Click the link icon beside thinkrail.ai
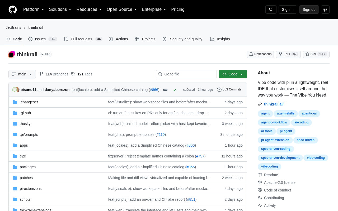This screenshot has height=211, width=338. [x=260, y=104]
